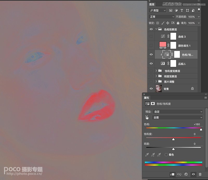Delete adjustment layer trash icon
Viewport: 208px width, 180px height.
[200, 174]
